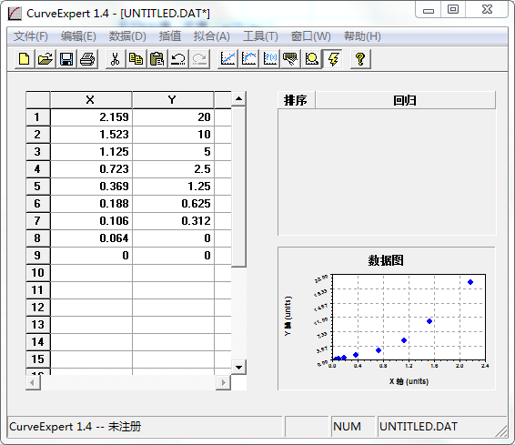This screenshot has width=515, height=445.
Task: Select cell with X value 0.106
Action: point(91,221)
